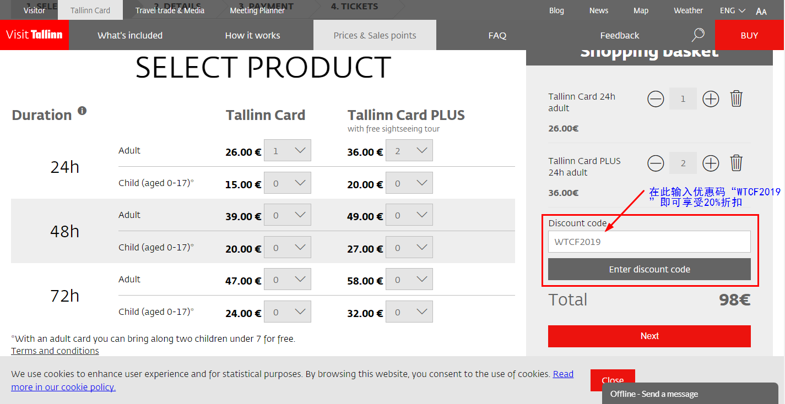The height and width of the screenshot is (404, 785).
Task: Open Offline - Send a message chat
Action: coord(690,394)
